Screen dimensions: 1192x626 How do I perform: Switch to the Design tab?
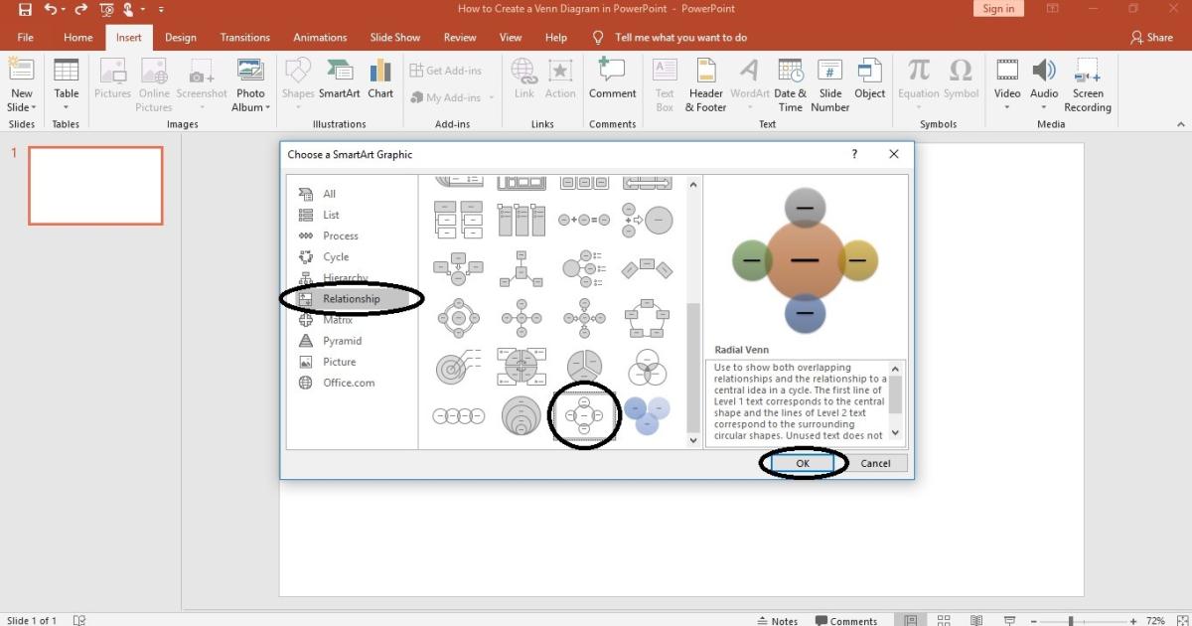tap(180, 37)
